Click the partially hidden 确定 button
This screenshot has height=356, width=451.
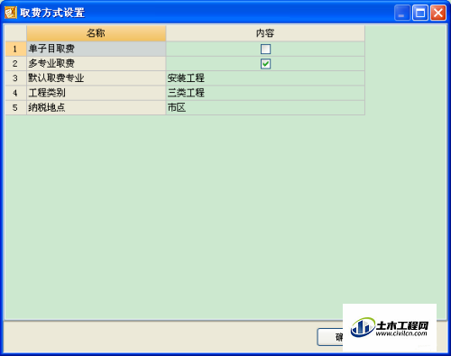pyautogui.click(x=330, y=337)
